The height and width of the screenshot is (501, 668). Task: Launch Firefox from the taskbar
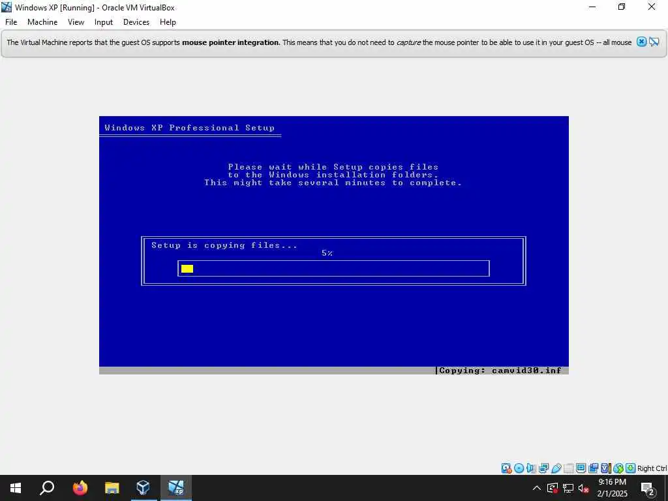[80, 488]
